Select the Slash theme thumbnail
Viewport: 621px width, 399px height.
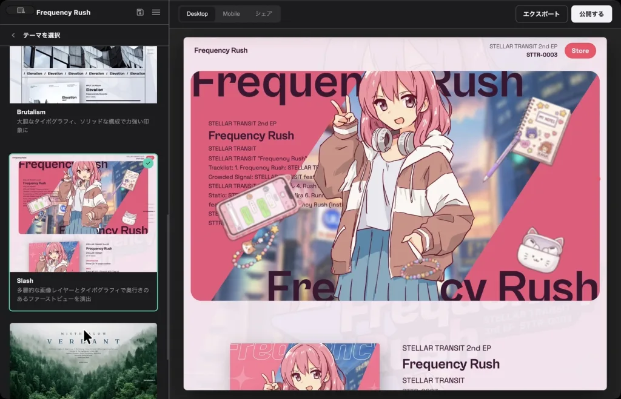[x=83, y=213]
